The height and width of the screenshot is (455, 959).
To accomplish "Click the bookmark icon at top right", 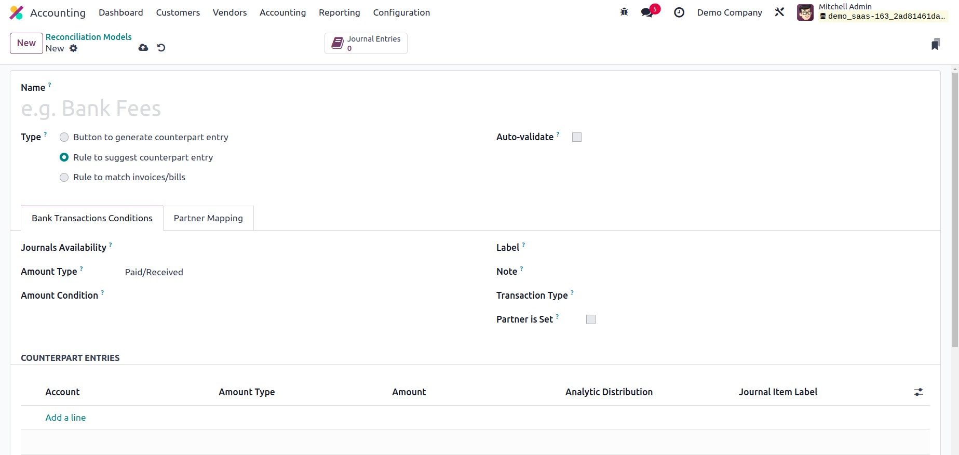I will [x=935, y=44].
